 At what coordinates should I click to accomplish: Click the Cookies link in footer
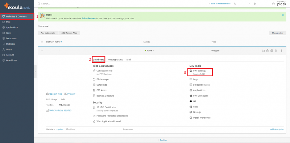163,140
